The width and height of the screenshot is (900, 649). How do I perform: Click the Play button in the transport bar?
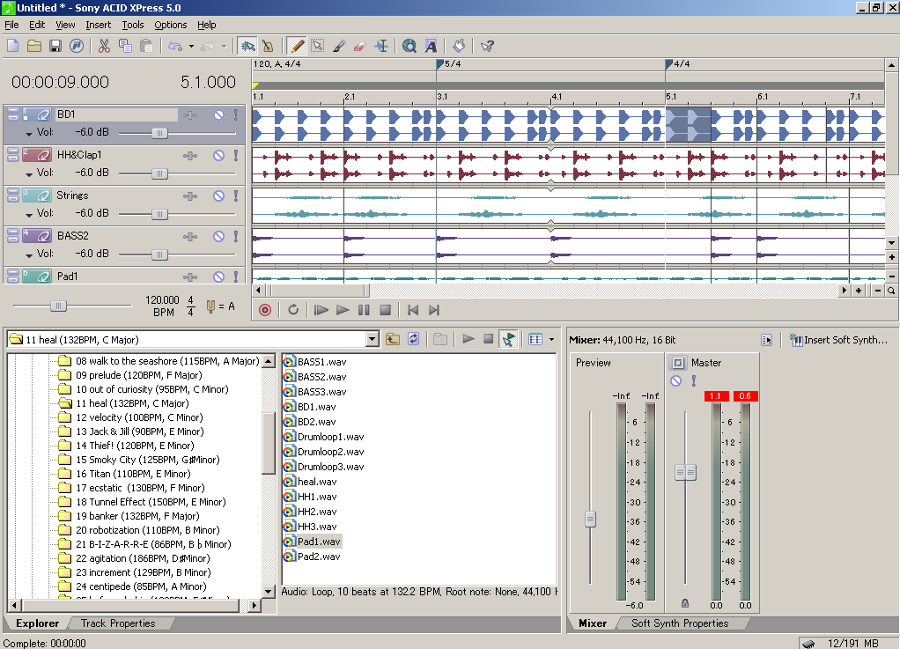[343, 310]
